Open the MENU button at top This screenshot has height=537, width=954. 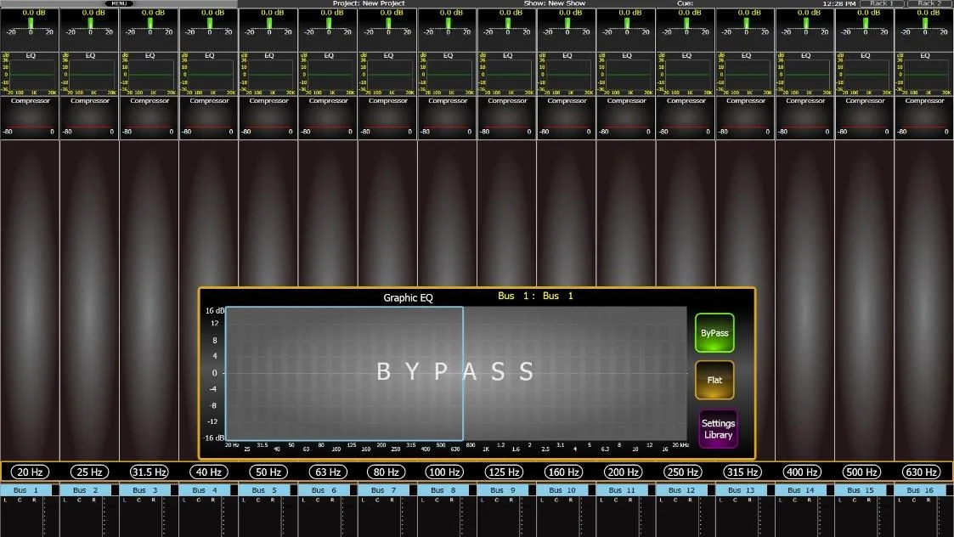pos(119,3)
